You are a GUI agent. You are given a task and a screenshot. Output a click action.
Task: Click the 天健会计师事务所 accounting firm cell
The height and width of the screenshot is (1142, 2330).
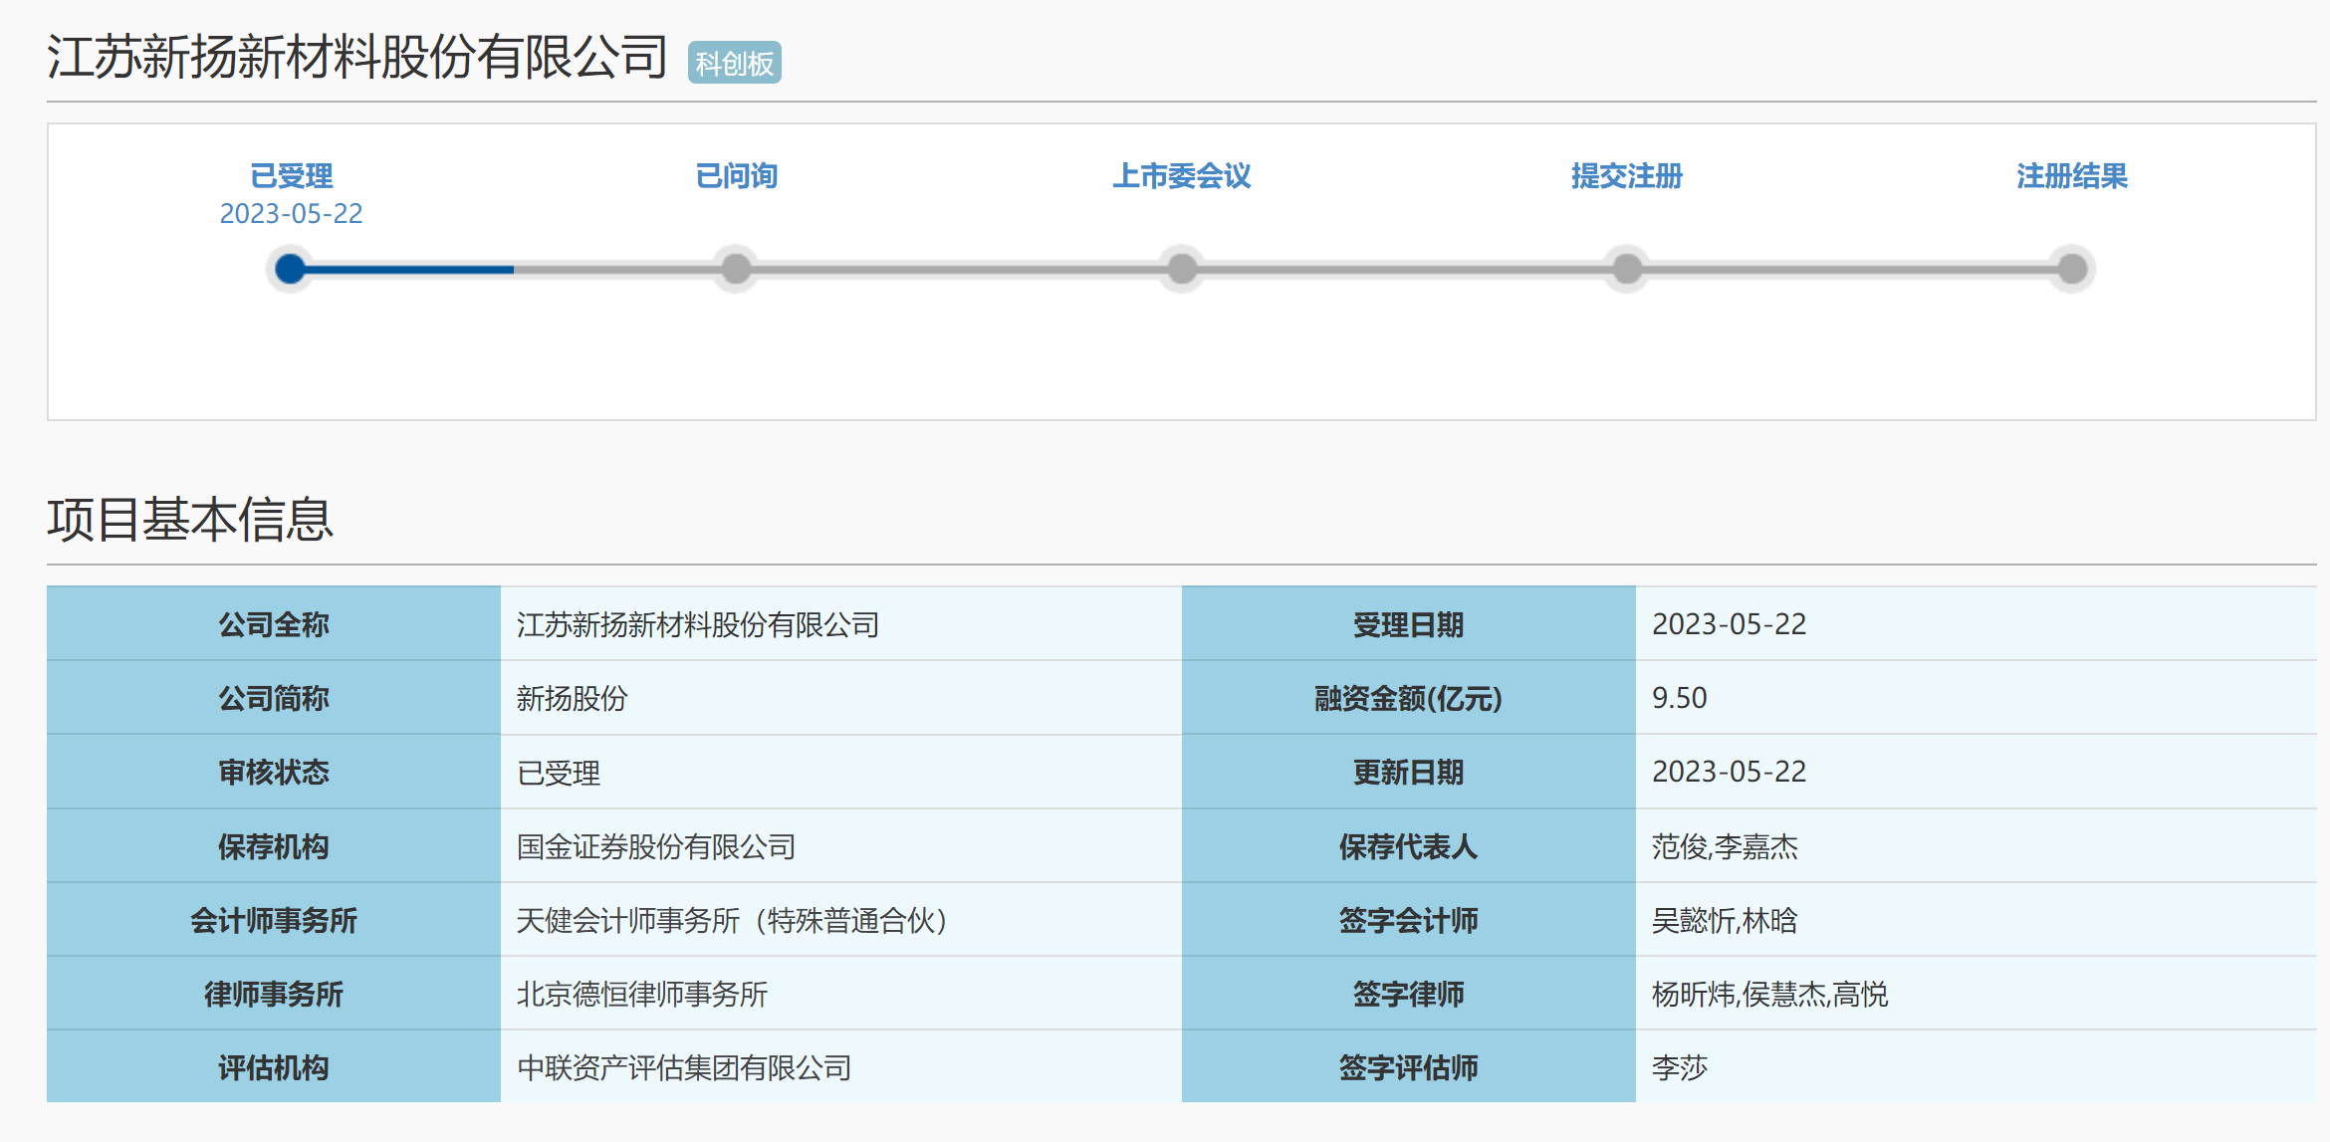pyautogui.click(x=731, y=920)
